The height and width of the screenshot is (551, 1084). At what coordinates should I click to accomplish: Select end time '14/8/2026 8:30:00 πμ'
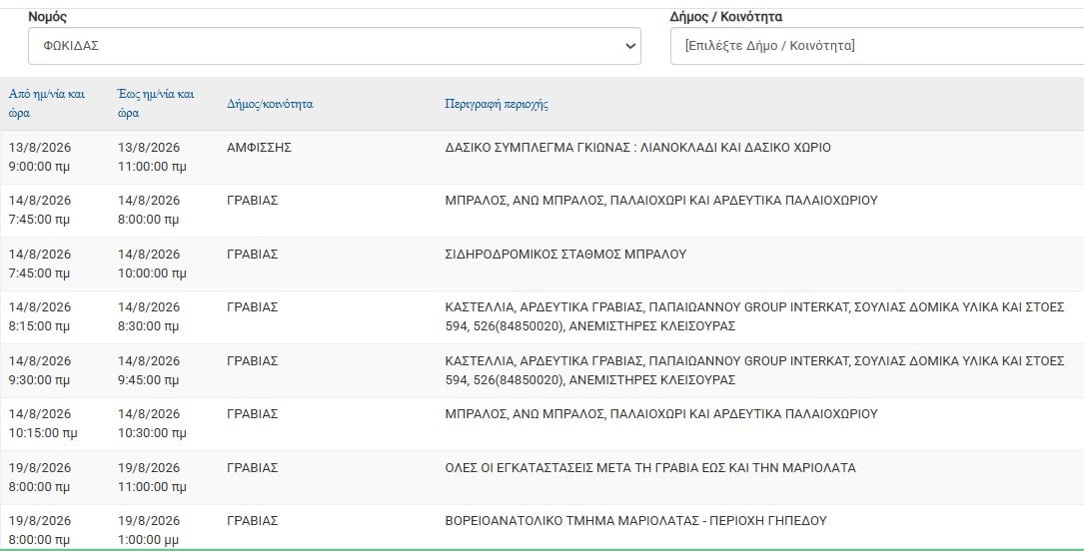click(x=149, y=316)
